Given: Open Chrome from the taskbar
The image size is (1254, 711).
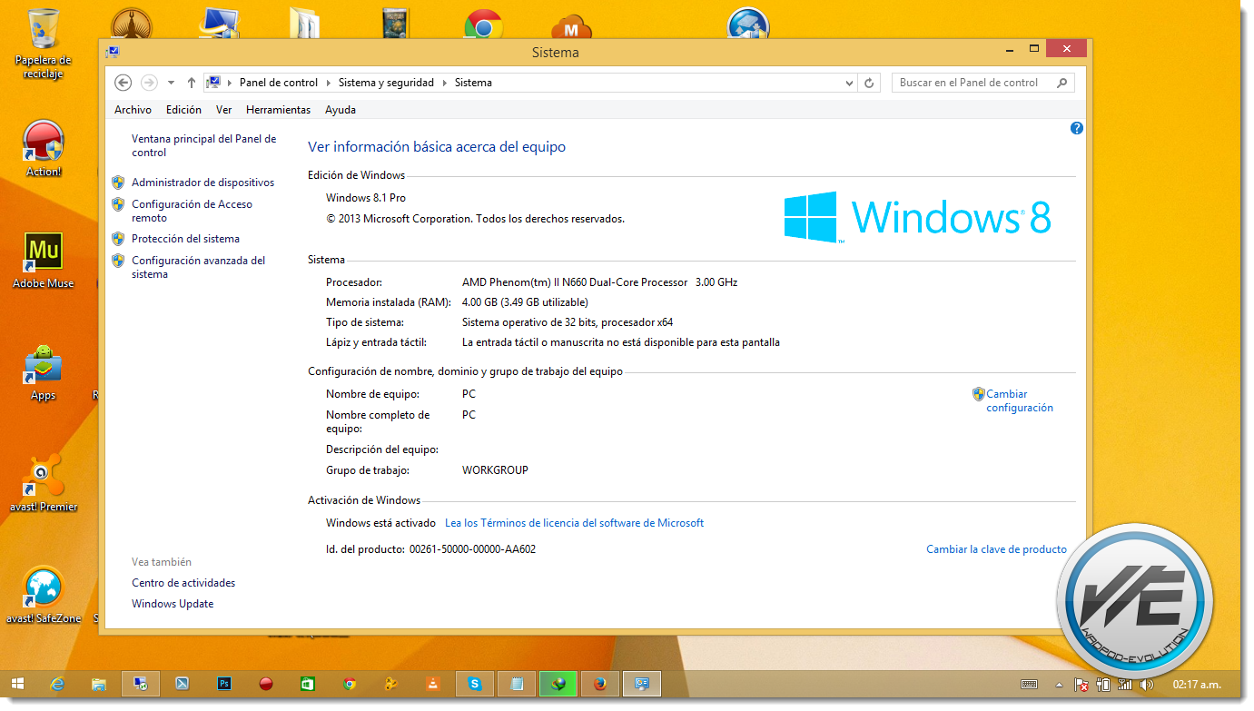Looking at the screenshot, I should pos(350,684).
